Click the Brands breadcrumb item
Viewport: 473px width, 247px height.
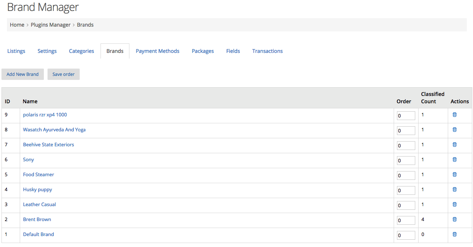coord(85,25)
